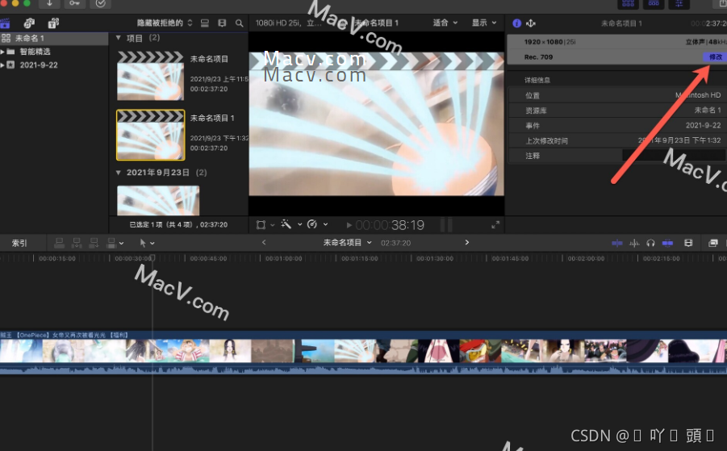Collapse the 2021年9月23日 (2) section
The width and height of the screenshot is (727, 451).
(119, 173)
